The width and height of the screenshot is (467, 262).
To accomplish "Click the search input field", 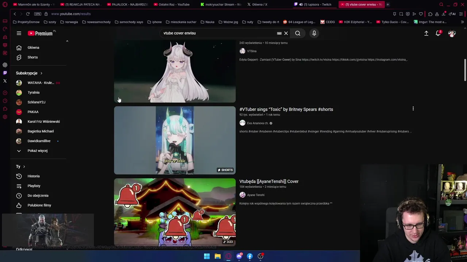I will 219,33.
